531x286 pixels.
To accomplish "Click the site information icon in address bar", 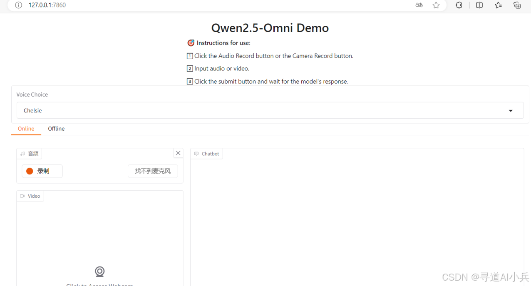I will [x=18, y=5].
